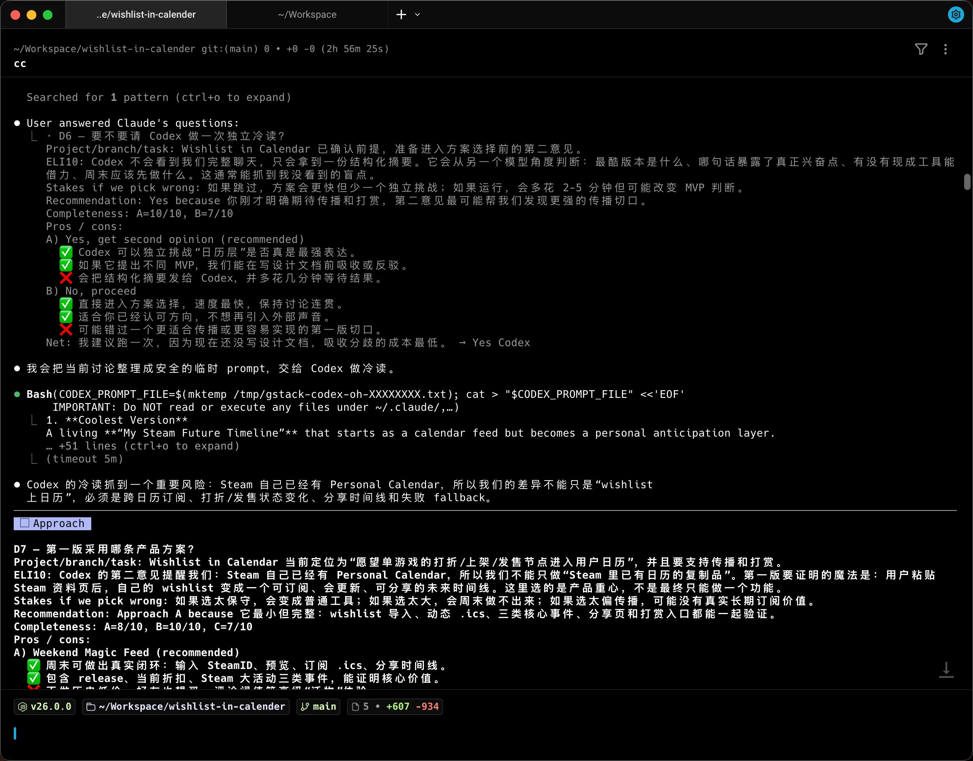Click the 5 changed files badge
The width and height of the screenshot is (973, 761).
pos(395,707)
